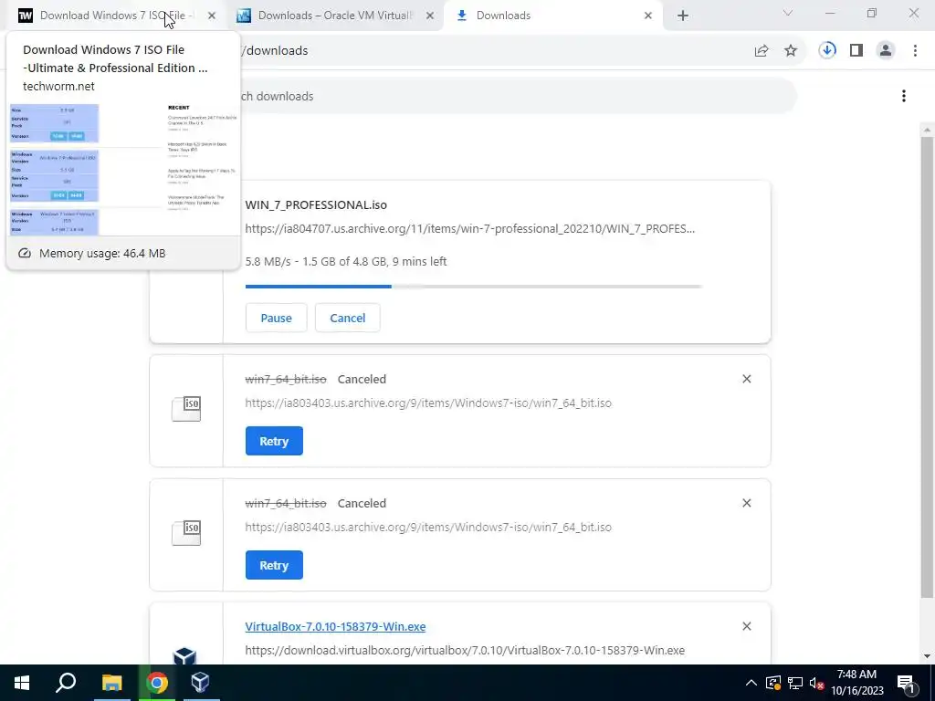Click the first Canceled status label
The image size is (935, 701).
coord(362,379)
